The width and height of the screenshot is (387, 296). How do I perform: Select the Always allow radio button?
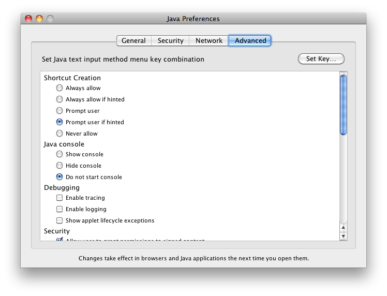tap(59, 88)
